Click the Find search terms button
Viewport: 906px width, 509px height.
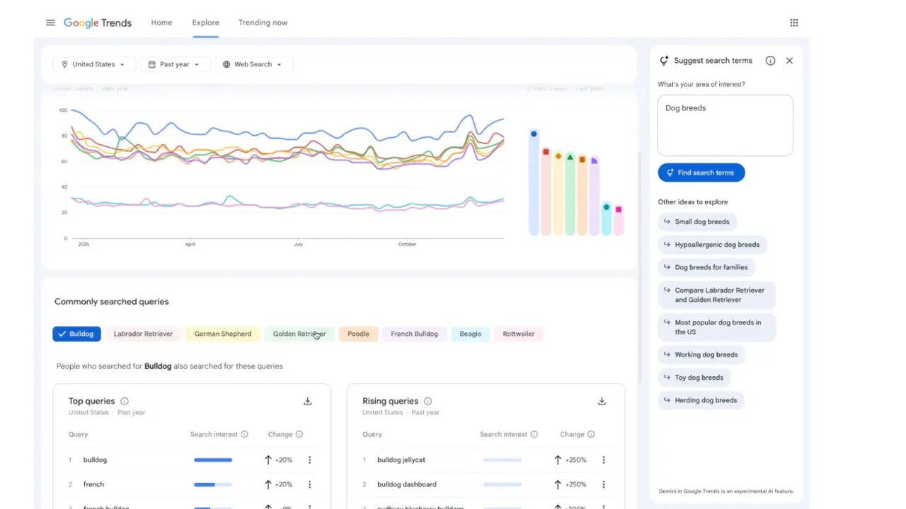coord(701,172)
